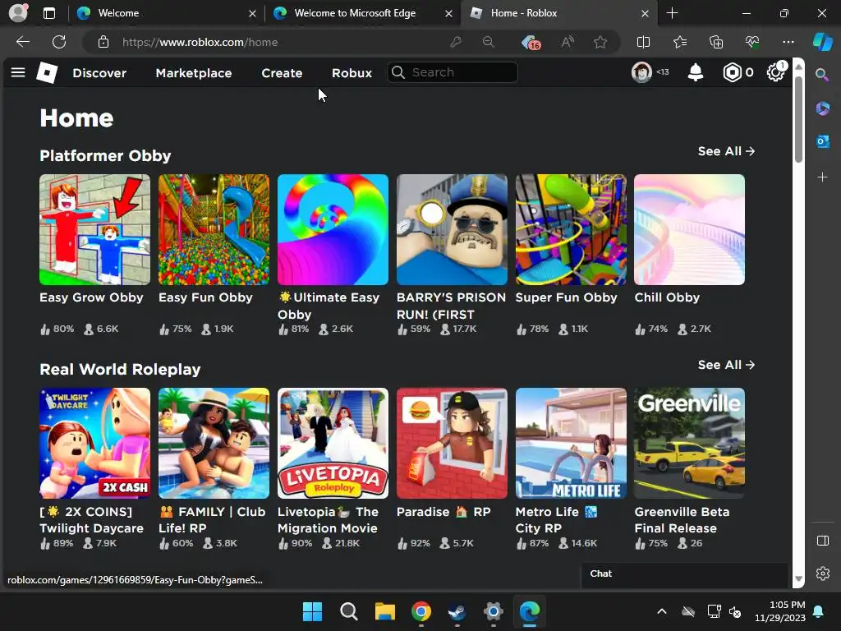Image resolution: width=841 pixels, height=631 pixels.
Task: Open Barry's Prison Run thumbnail
Action: pyautogui.click(x=452, y=230)
